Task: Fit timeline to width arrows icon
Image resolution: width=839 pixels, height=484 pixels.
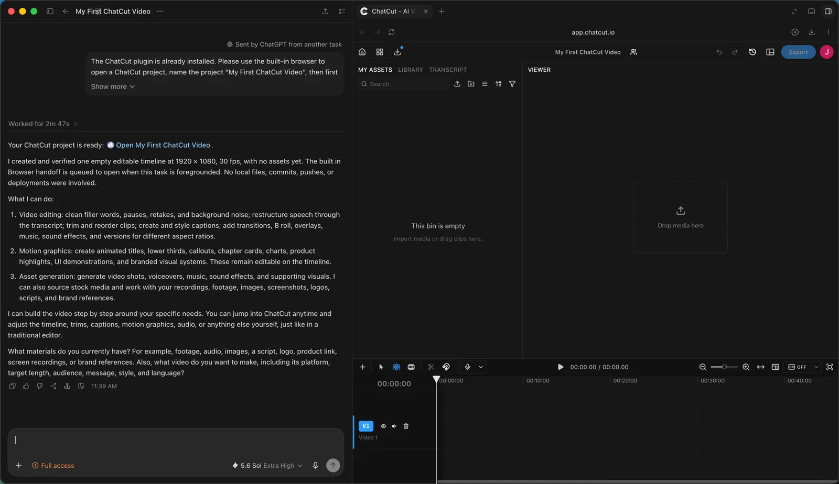Action: tap(760, 367)
